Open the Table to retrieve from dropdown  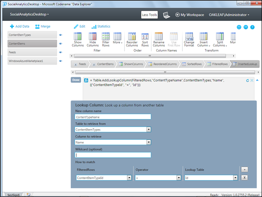(149, 130)
